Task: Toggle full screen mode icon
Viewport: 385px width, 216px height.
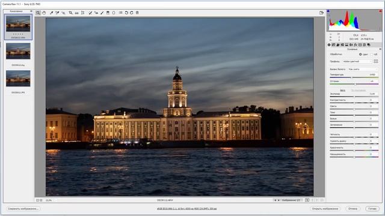Action: pos(321,13)
